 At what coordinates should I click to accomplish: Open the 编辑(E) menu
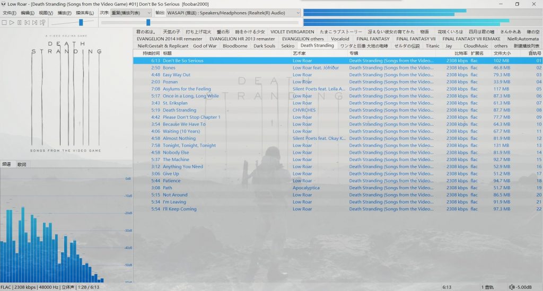(28, 13)
